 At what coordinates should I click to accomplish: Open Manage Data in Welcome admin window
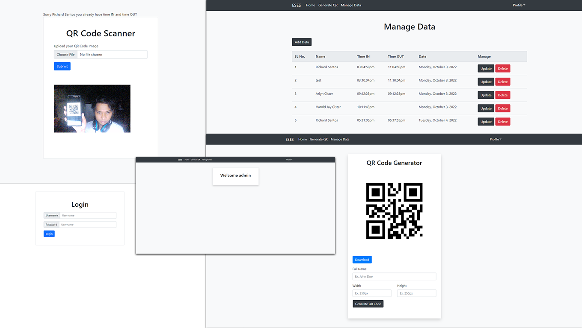(207, 160)
